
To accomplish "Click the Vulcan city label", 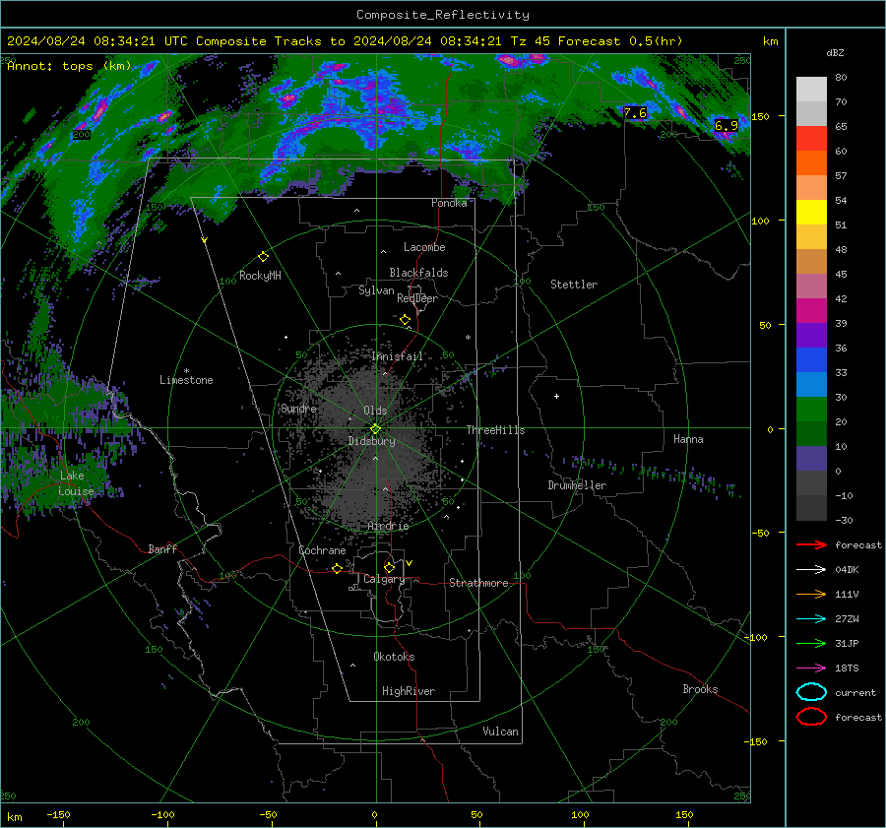I will [x=500, y=732].
